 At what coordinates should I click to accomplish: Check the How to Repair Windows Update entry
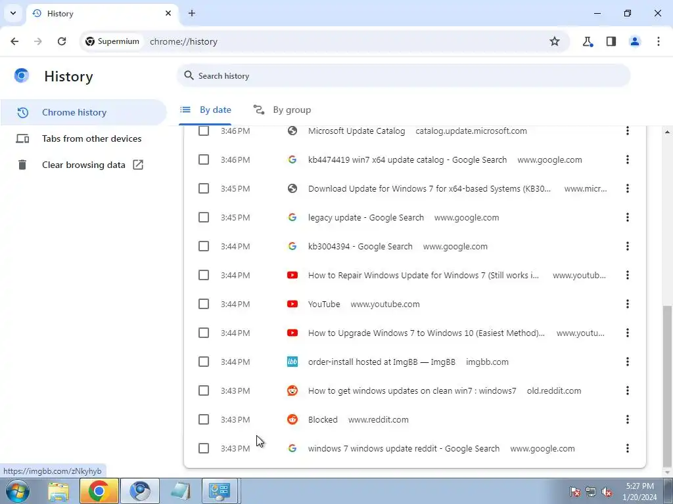pos(204,275)
